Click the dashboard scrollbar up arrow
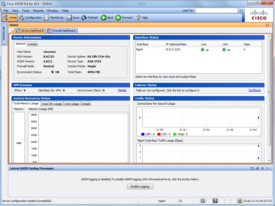 click(x=269, y=36)
